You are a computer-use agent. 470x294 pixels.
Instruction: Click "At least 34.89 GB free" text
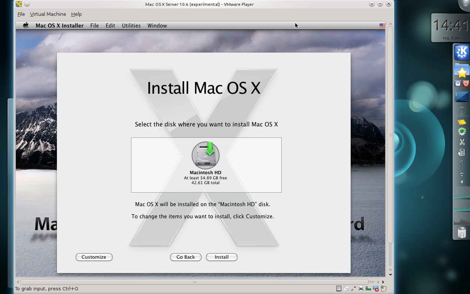click(206, 178)
